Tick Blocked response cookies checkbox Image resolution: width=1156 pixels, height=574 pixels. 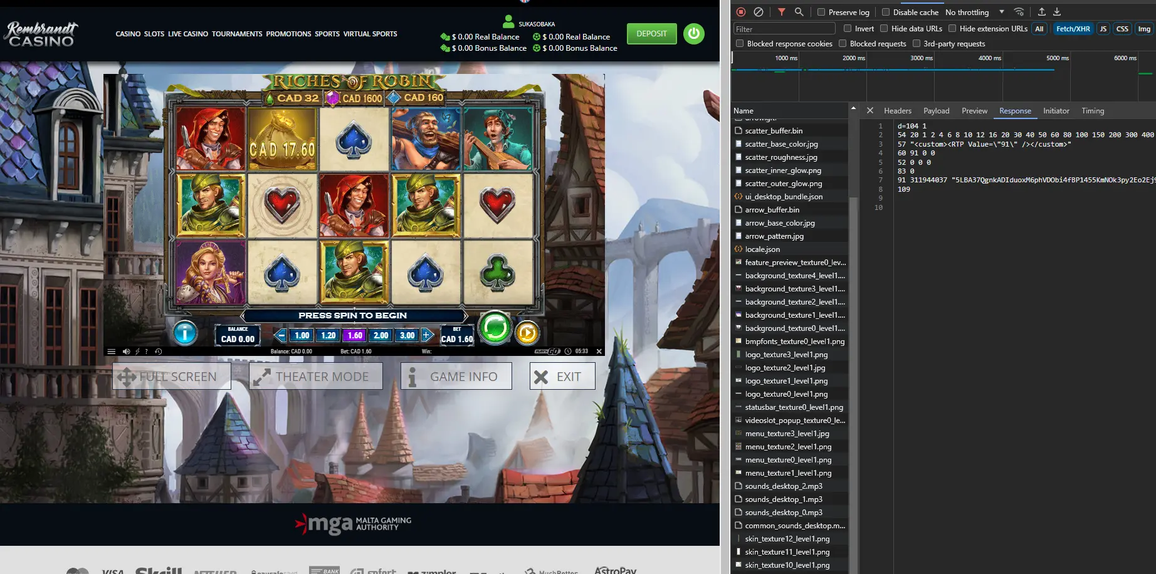[740, 43]
